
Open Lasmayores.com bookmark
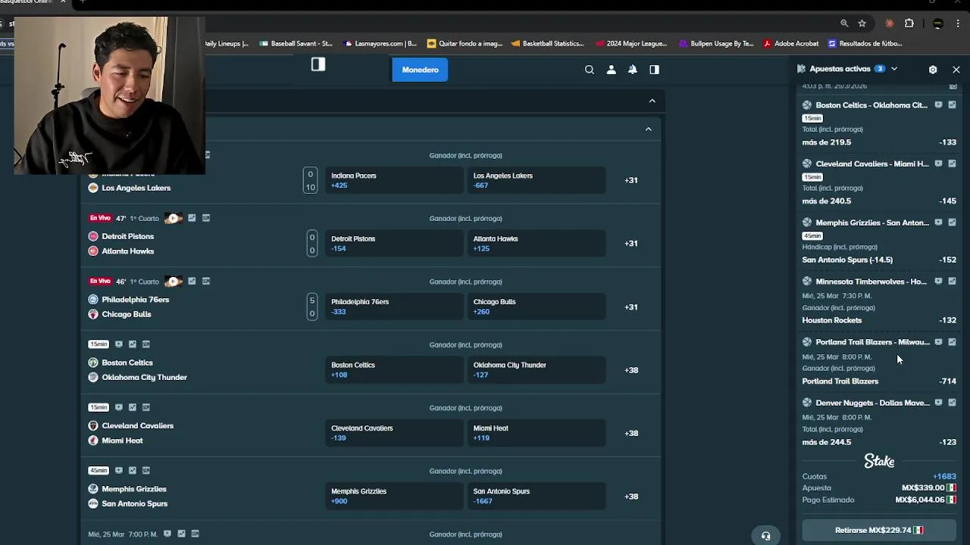point(380,43)
